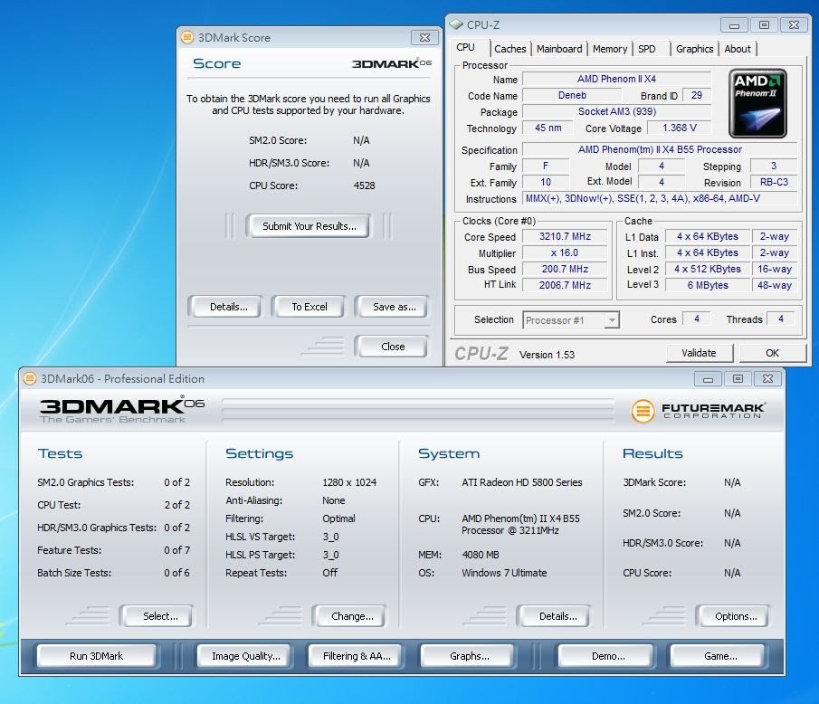Click the Bus Speed value 200.7 MHz
819x704 pixels.
(565, 269)
